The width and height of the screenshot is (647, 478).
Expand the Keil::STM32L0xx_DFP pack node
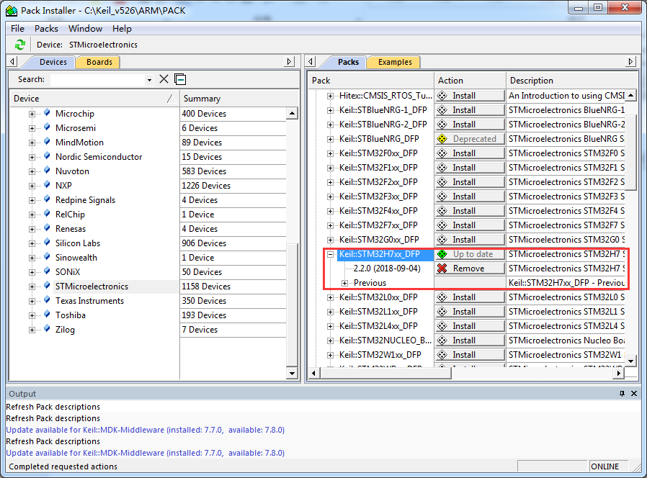click(x=330, y=298)
